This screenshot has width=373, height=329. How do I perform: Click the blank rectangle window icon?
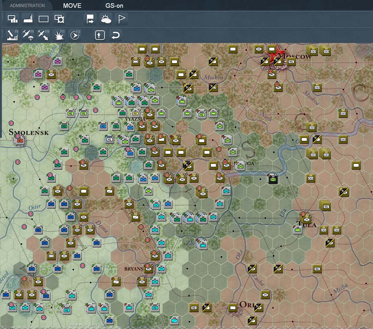pyautogui.click(x=43, y=19)
